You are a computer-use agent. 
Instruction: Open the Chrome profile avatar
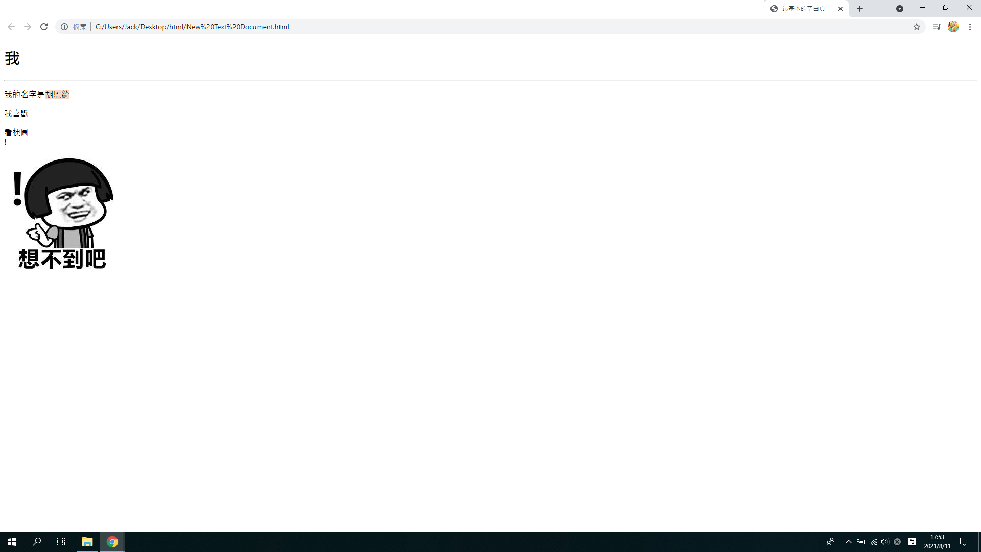coord(953,27)
